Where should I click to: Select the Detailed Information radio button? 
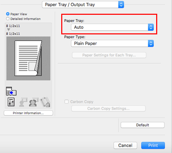pyautogui.click(x=8, y=19)
